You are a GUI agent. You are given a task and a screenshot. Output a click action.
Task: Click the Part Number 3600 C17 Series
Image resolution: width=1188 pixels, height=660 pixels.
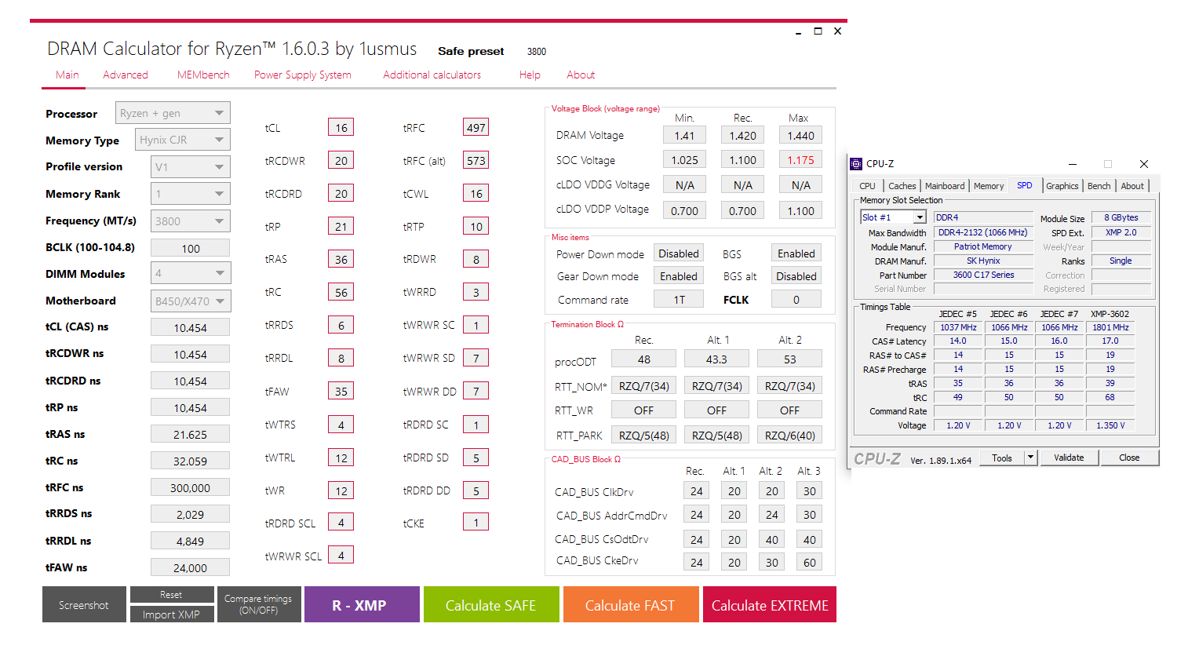(983, 275)
